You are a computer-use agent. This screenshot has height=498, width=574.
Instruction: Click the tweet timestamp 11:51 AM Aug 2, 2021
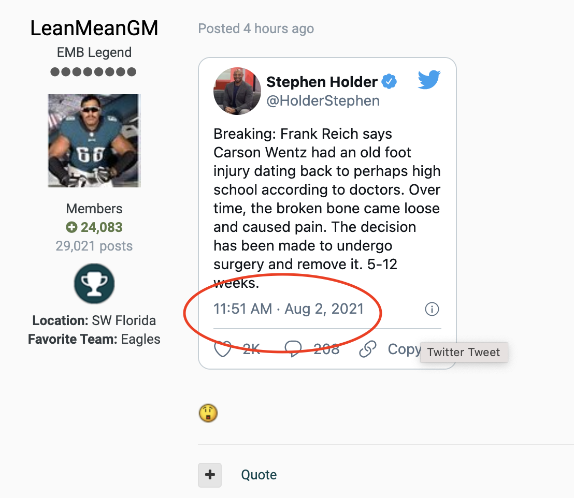click(289, 309)
